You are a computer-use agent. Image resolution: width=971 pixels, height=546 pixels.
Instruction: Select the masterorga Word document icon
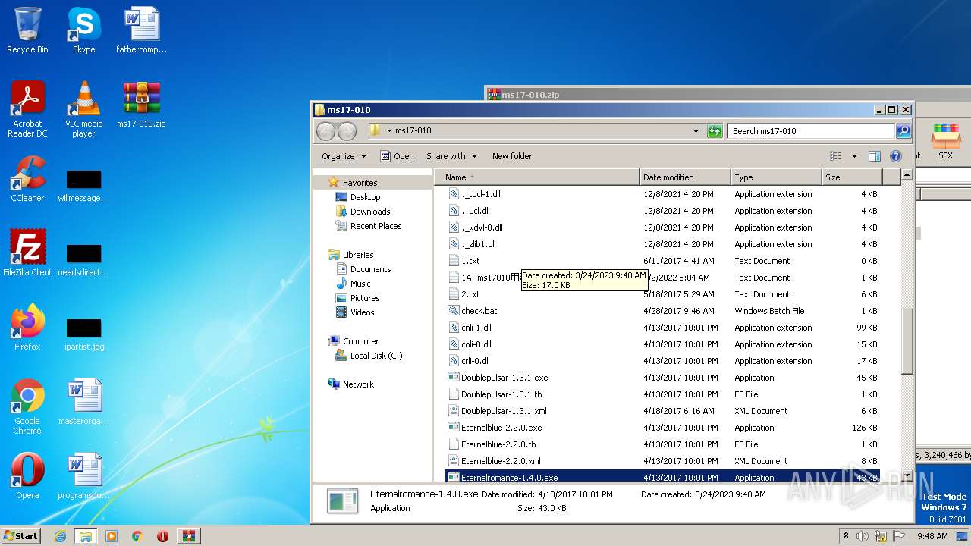pyautogui.click(x=83, y=402)
